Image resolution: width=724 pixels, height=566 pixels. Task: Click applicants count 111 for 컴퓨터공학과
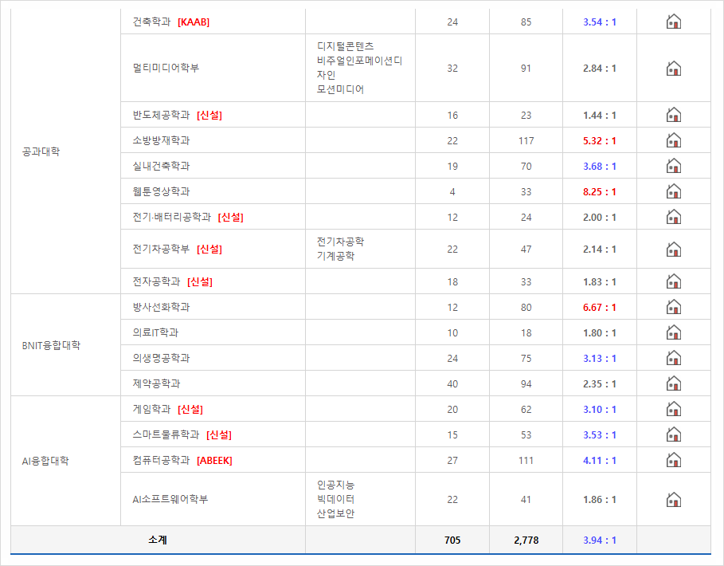click(x=526, y=461)
